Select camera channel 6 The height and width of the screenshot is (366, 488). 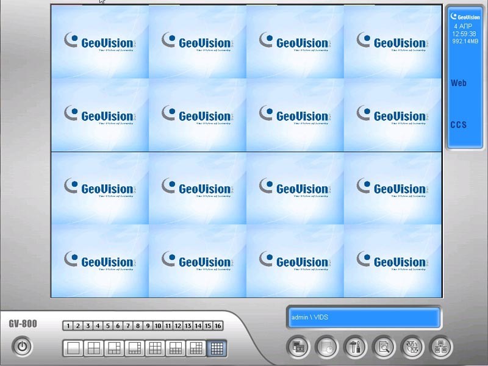point(118,326)
